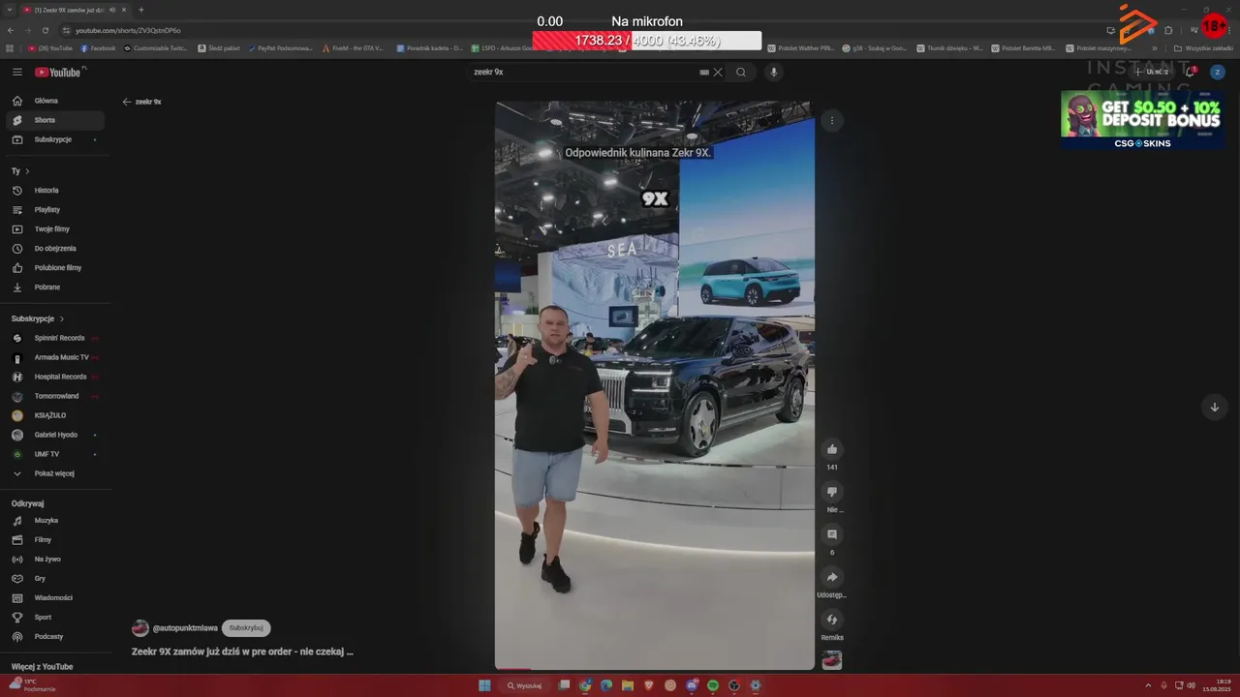Expand the Subskrypcje section header
This screenshot has width=1240, height=697.
[x=38, y=318]
